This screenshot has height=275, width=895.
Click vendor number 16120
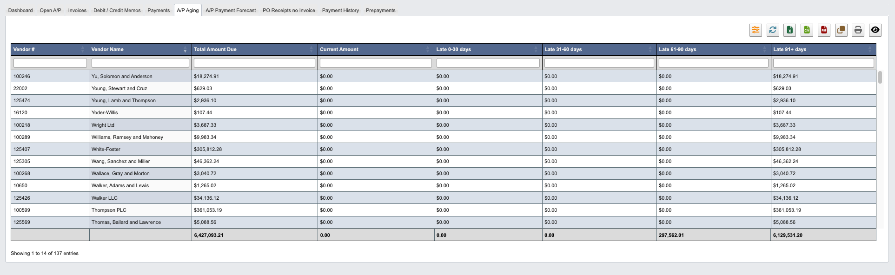point(20,112)
